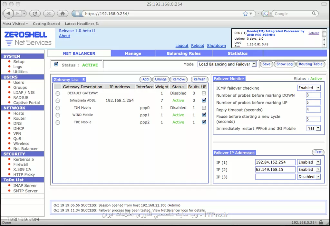Viewport: 330px width, 226px height.
Task: Go forward with the browser Forward arrow
Action: [17, 14]
